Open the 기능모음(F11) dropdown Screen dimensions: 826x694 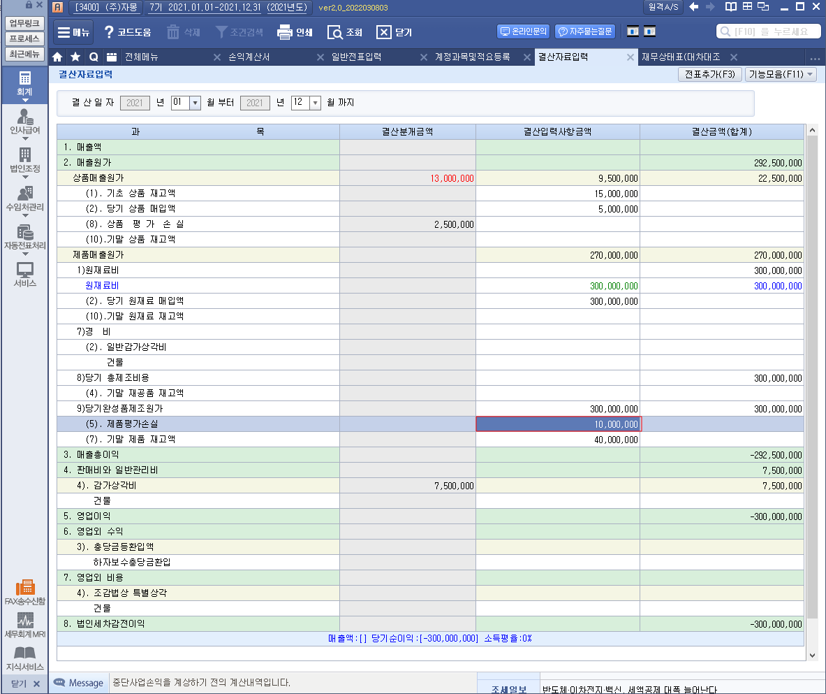pyautogui.click(x=781, y=74)
